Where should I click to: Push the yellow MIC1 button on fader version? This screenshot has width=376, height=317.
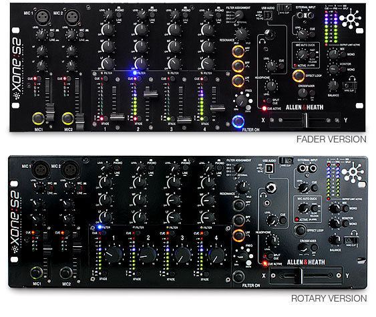[x=38, y=118]
